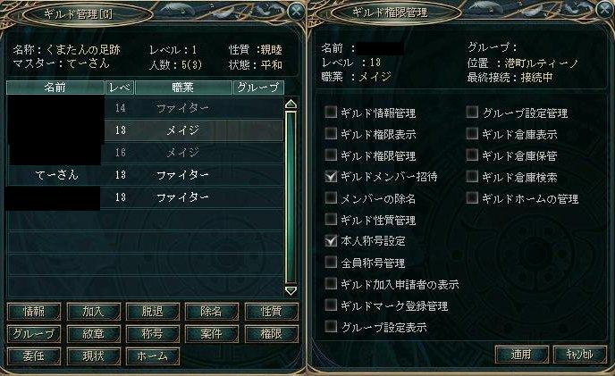Open the 権限 permissions button
Image resolution: width=615 pixels, height=376 pixels.
point(271,334)
